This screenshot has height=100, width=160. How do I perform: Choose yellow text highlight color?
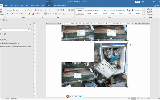pyautogui.click(x=29, y=14)
